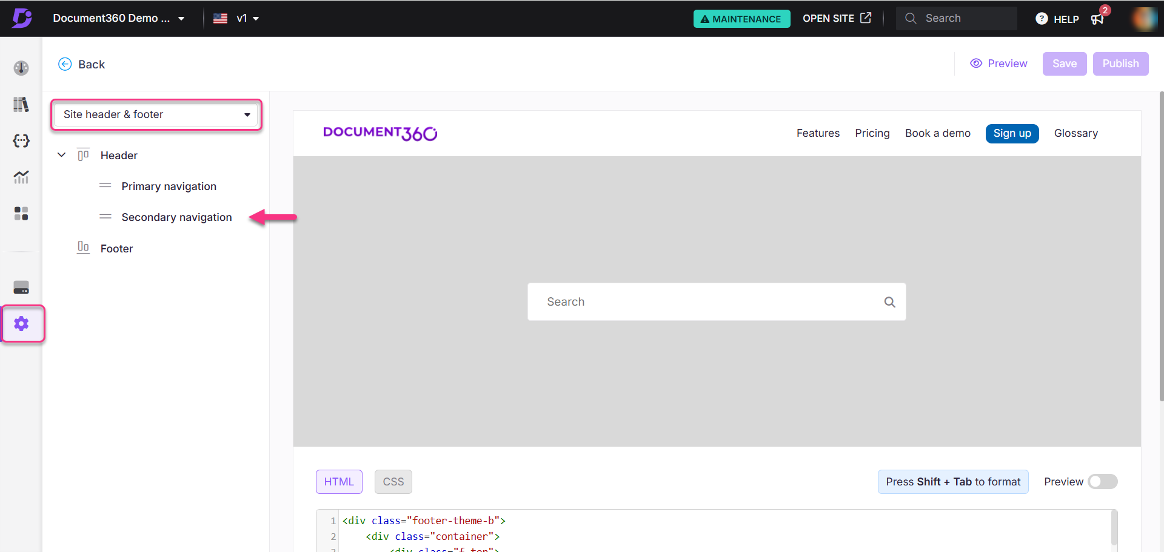Screen dimensions: 1164x552
Task: Switch to the HTML tab
Action: click(339, 482)
